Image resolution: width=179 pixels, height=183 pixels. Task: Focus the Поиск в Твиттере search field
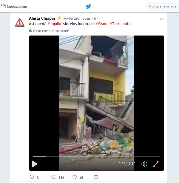(162, 6)
